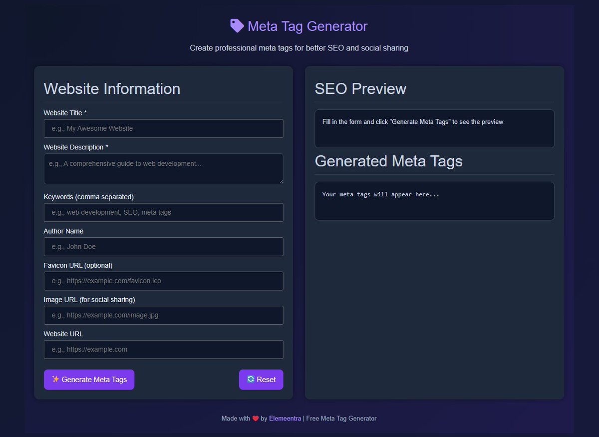The width and height of the screenshot is (599, 437).
Task: Click the 'Website URL' label
Action: tap(63, 334)
